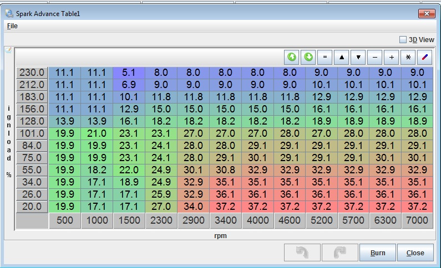Viewport: 441px width, 268px height.
Task: Click the greyed-out redo arrow button
Action: click(339, 252)
